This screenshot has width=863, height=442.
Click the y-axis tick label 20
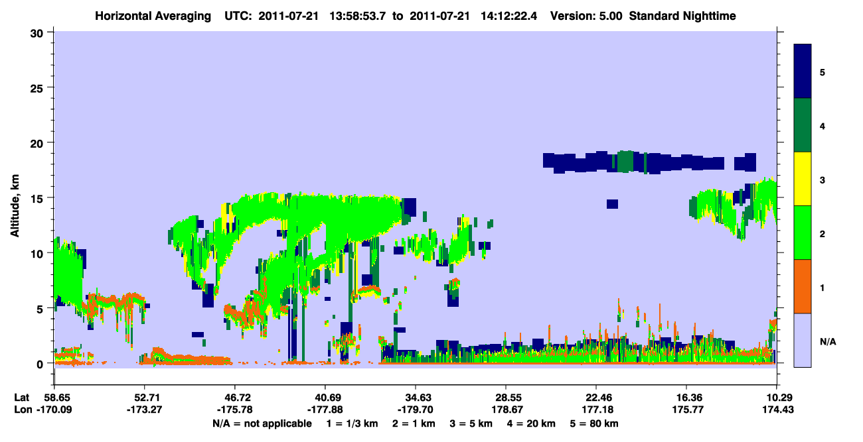(x=37, y=142)
